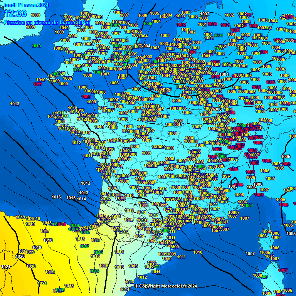Click the green 1018 reading at the bottom left

click(60, 290)
